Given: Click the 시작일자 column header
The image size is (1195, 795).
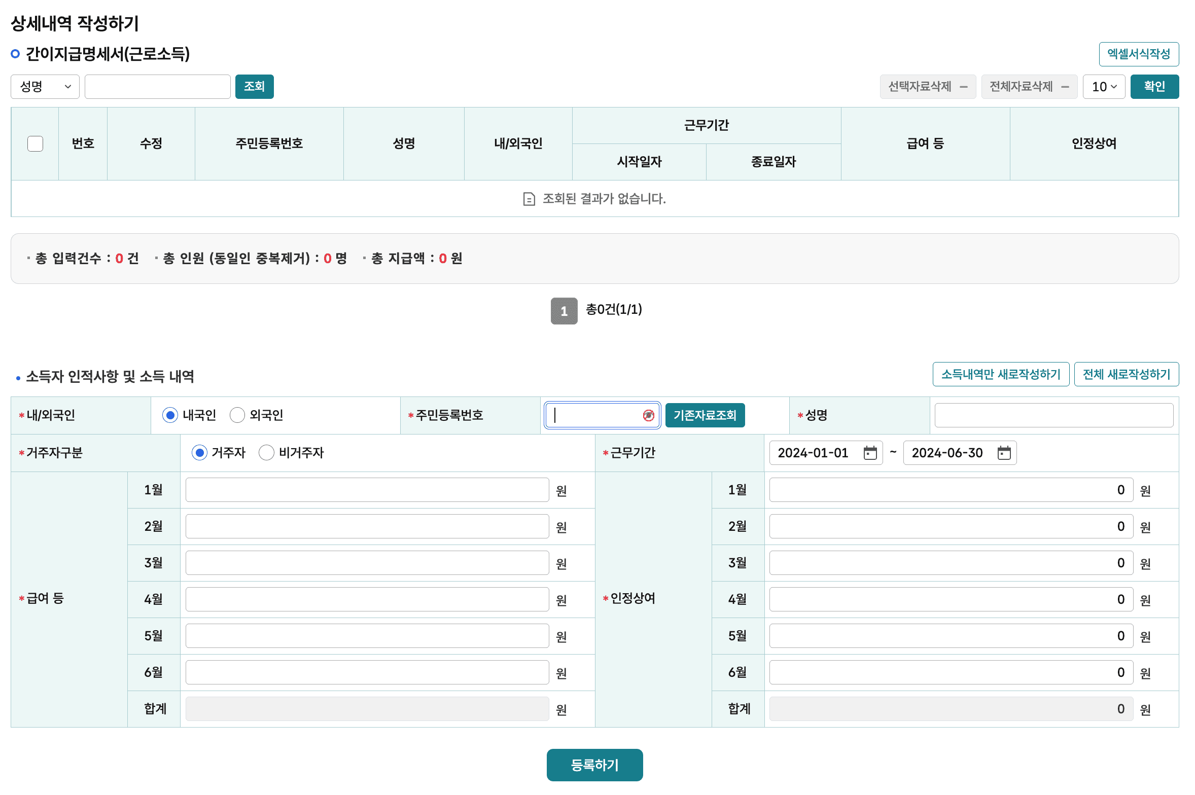Looking at the screenshot, I should [639, 162].
